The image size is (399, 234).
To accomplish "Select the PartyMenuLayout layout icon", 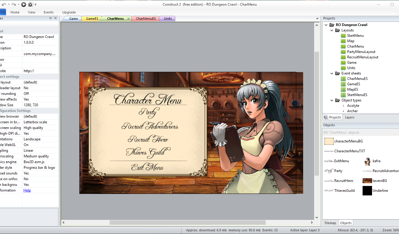I will [343, 52].
